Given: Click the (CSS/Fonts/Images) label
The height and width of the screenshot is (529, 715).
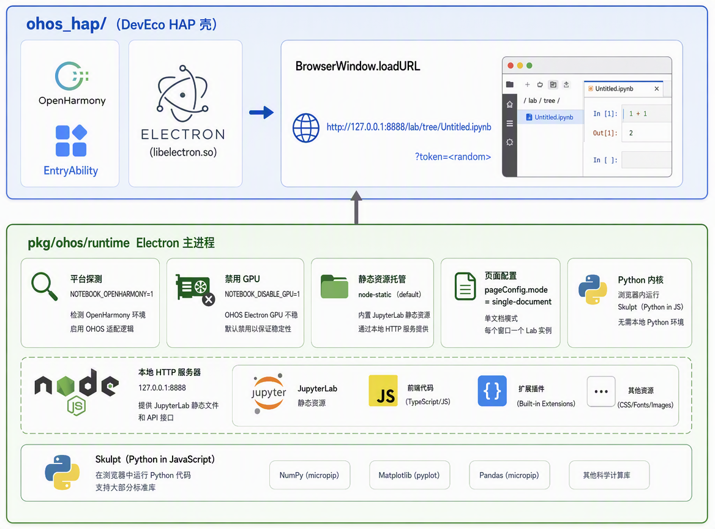Looking at the screenshot, I should tap(645, 405).
